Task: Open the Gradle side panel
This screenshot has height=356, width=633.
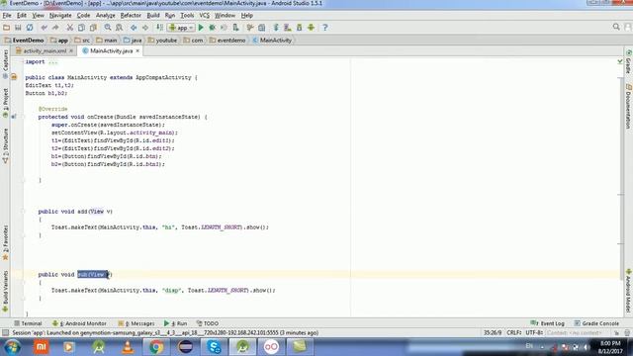Action: tap(629, 61)
